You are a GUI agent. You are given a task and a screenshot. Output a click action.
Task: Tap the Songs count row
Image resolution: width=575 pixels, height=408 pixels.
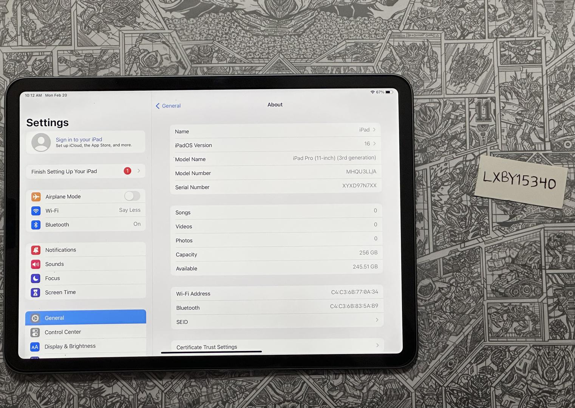276,212
